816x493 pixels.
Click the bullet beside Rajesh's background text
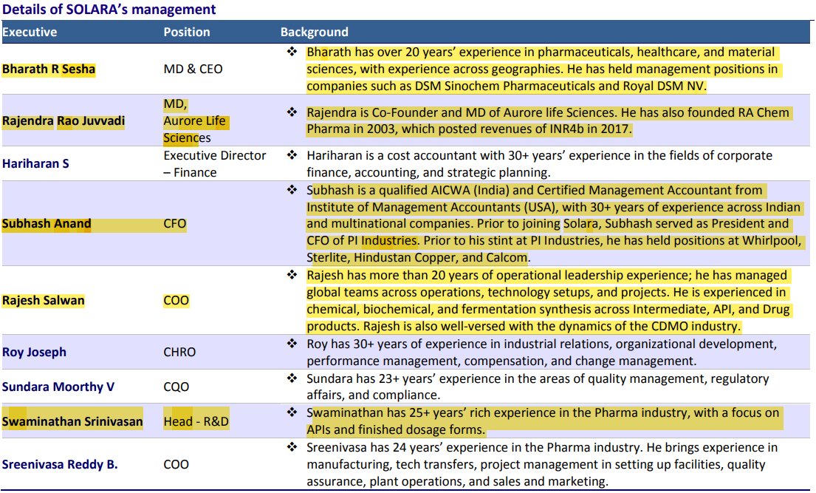click(292, 275)
